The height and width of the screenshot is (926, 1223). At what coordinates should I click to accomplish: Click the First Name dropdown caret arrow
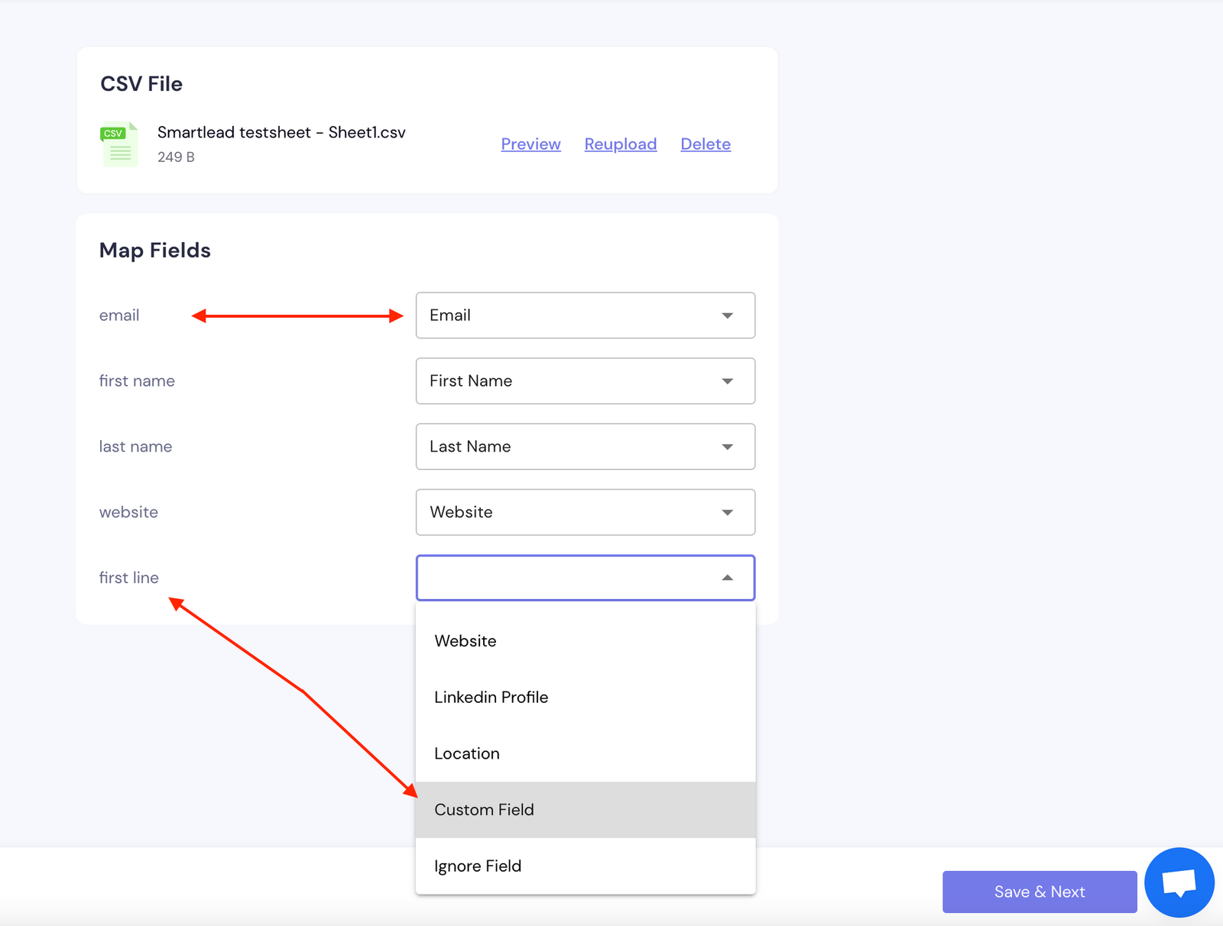coord(727,380)
